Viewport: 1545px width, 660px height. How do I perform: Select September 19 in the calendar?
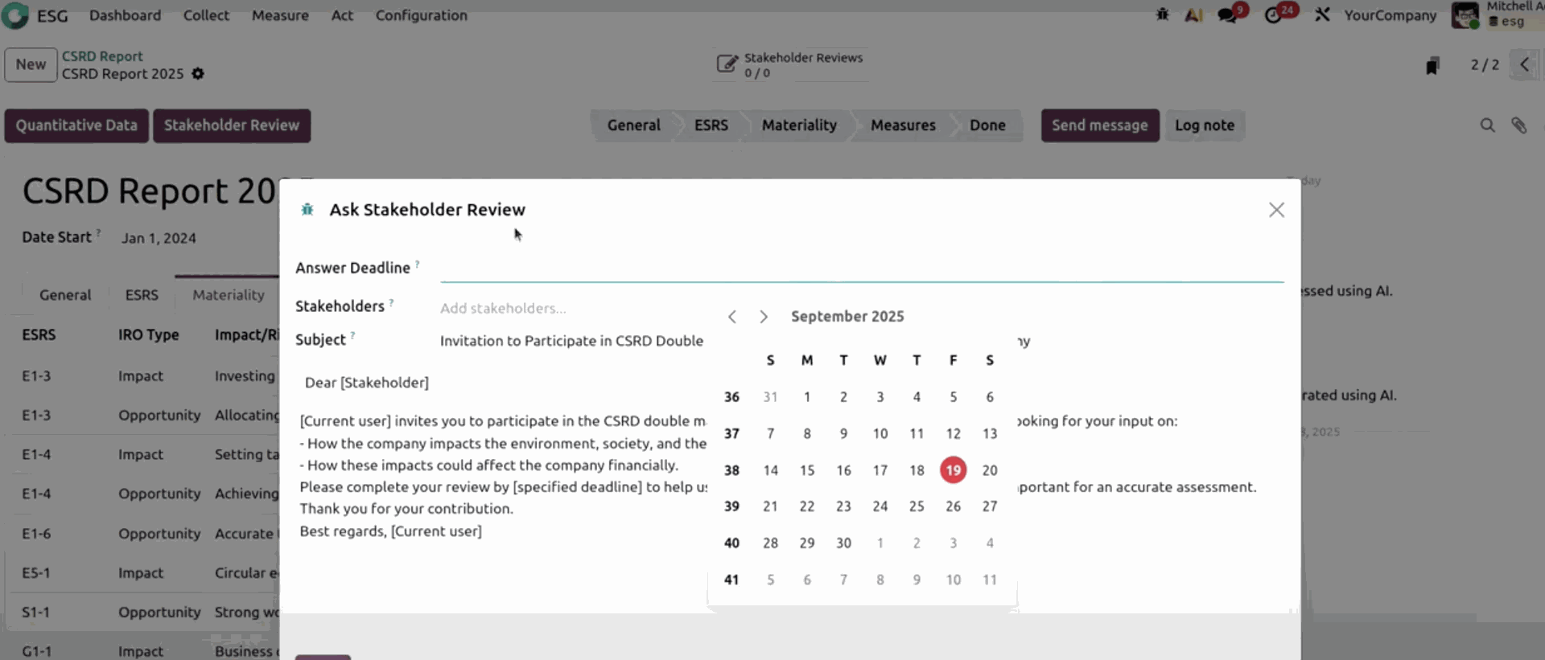tap(953, 470)
